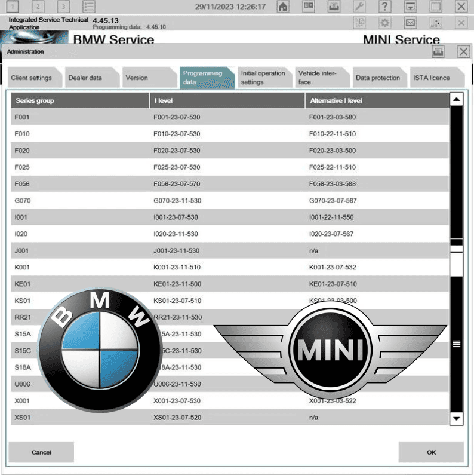Select the F020 series group row

(x=230, y=151)
